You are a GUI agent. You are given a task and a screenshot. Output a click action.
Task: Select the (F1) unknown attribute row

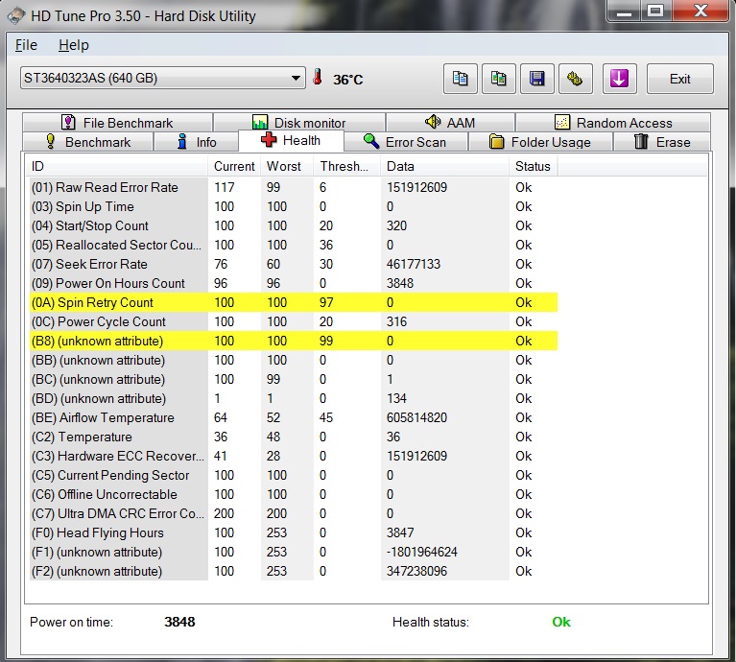pos(294,553)
